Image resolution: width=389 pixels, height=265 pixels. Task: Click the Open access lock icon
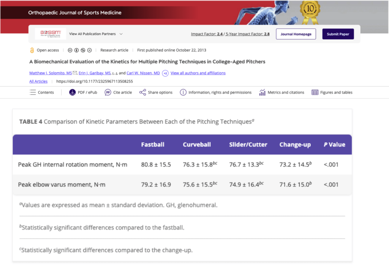click(x=32, y=50)
